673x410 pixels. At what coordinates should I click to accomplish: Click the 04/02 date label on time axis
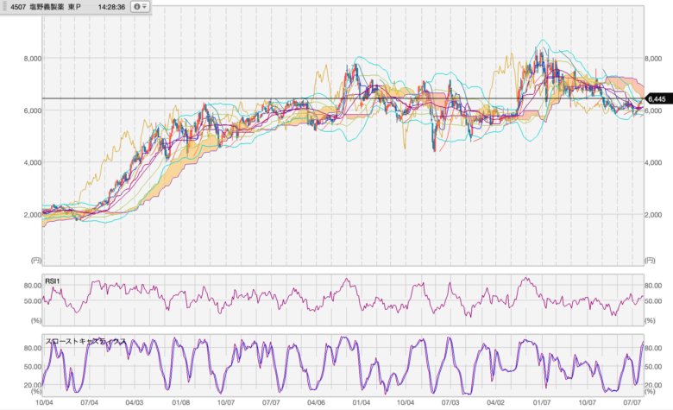click(x=496, y=401)
